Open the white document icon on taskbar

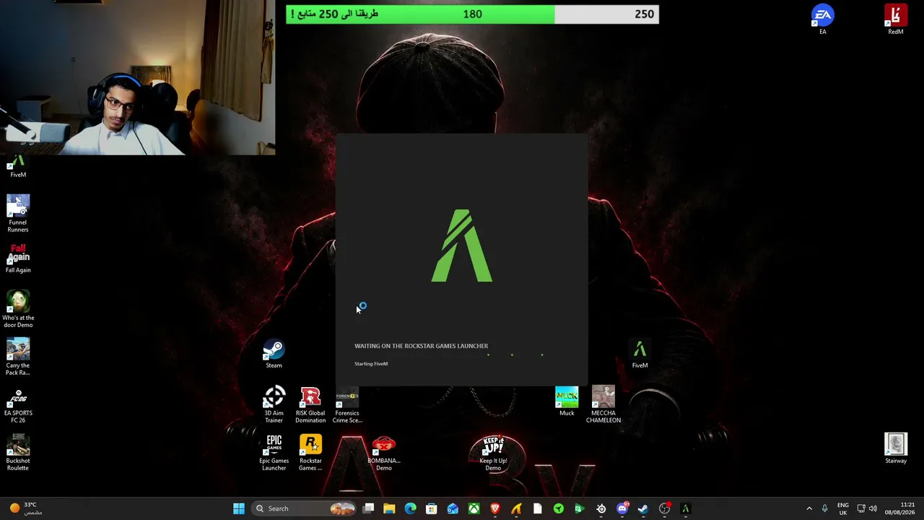point(537,508)
